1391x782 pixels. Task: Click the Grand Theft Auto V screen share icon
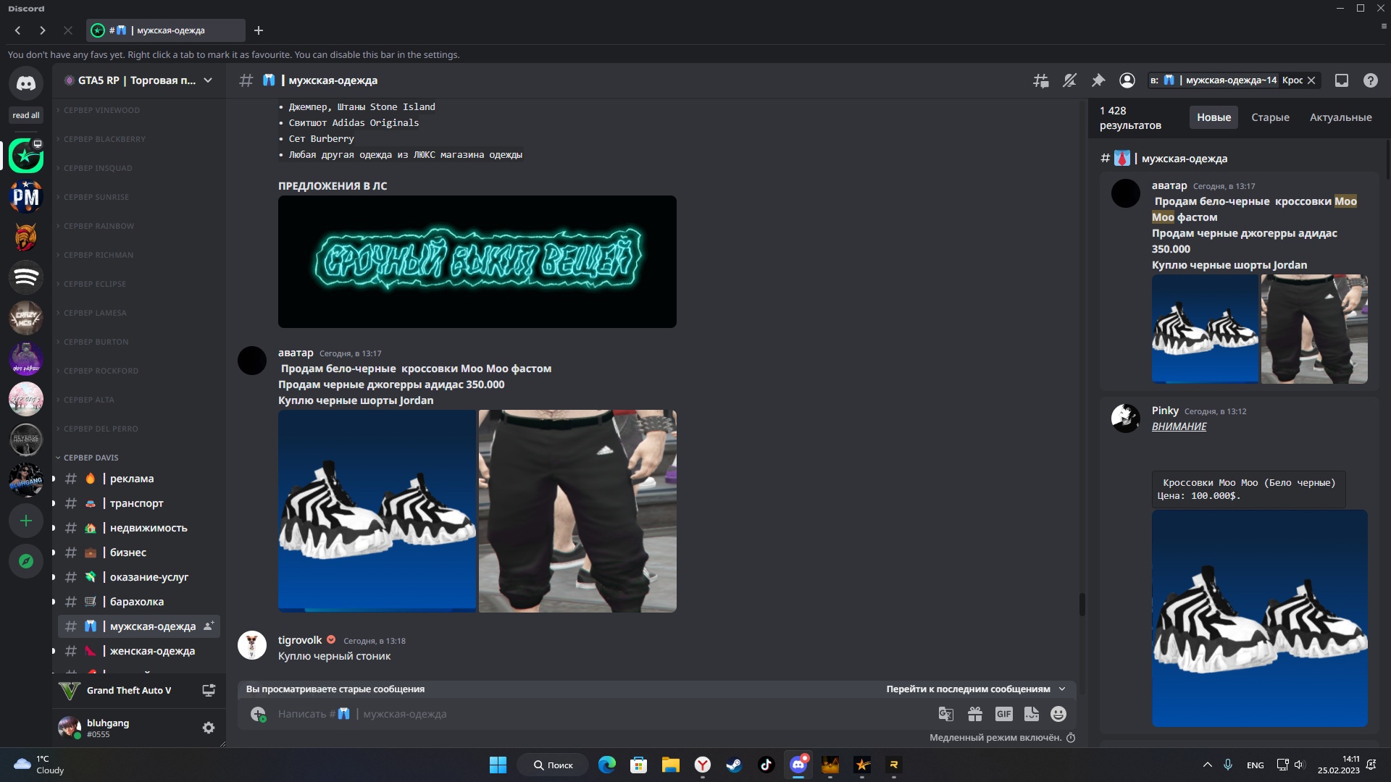(x=209, y=690)
